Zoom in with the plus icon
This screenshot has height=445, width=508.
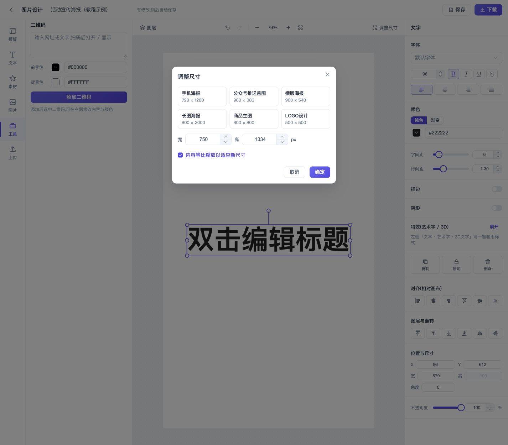click(288, 27)
